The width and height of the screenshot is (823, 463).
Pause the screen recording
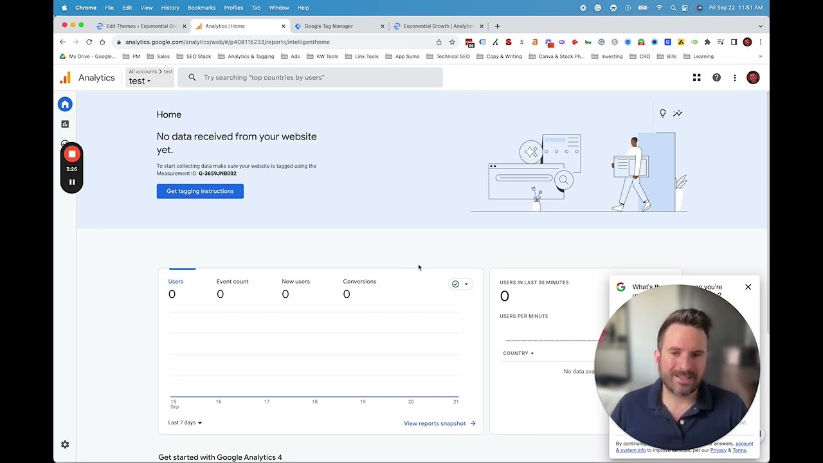72,182
